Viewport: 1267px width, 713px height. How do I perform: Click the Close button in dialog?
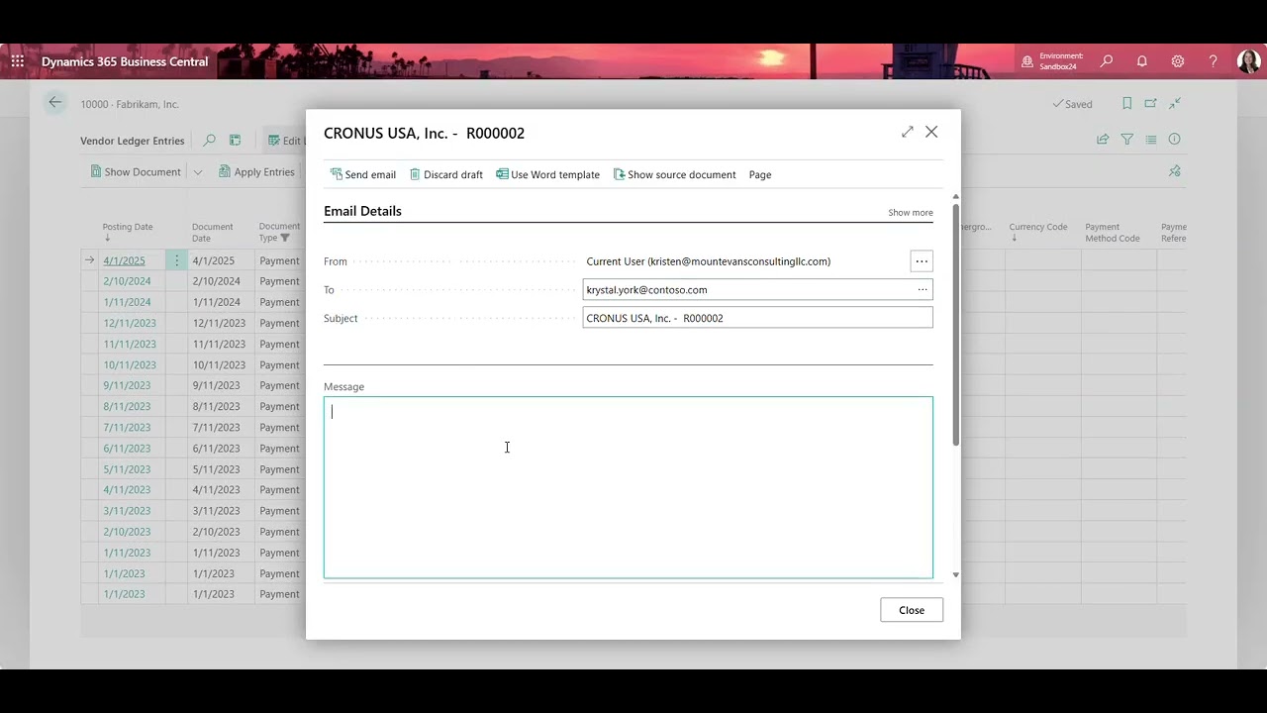[912, 610]
